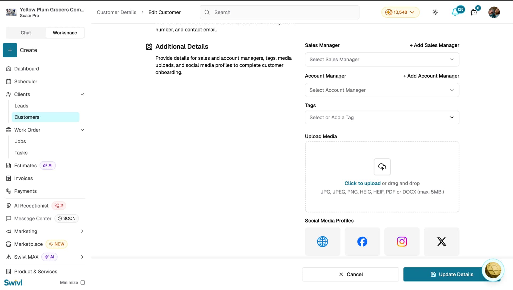This screenshot has width=513, height=290.
Task: Open Marketplace in the sidebar
Action: 28,244
